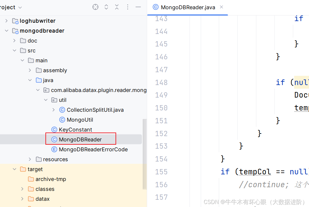
Task: Select the MongoUtil class file
Action: point(80,120)
